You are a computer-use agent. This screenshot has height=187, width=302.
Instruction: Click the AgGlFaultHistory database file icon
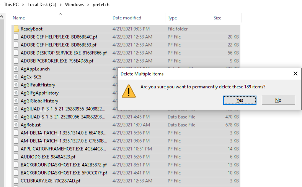(16, 85)
